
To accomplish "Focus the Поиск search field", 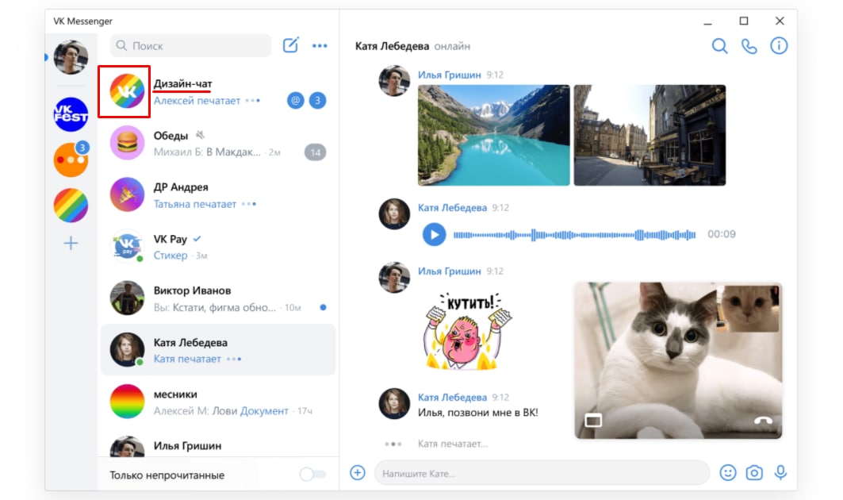I will [191, 46].
